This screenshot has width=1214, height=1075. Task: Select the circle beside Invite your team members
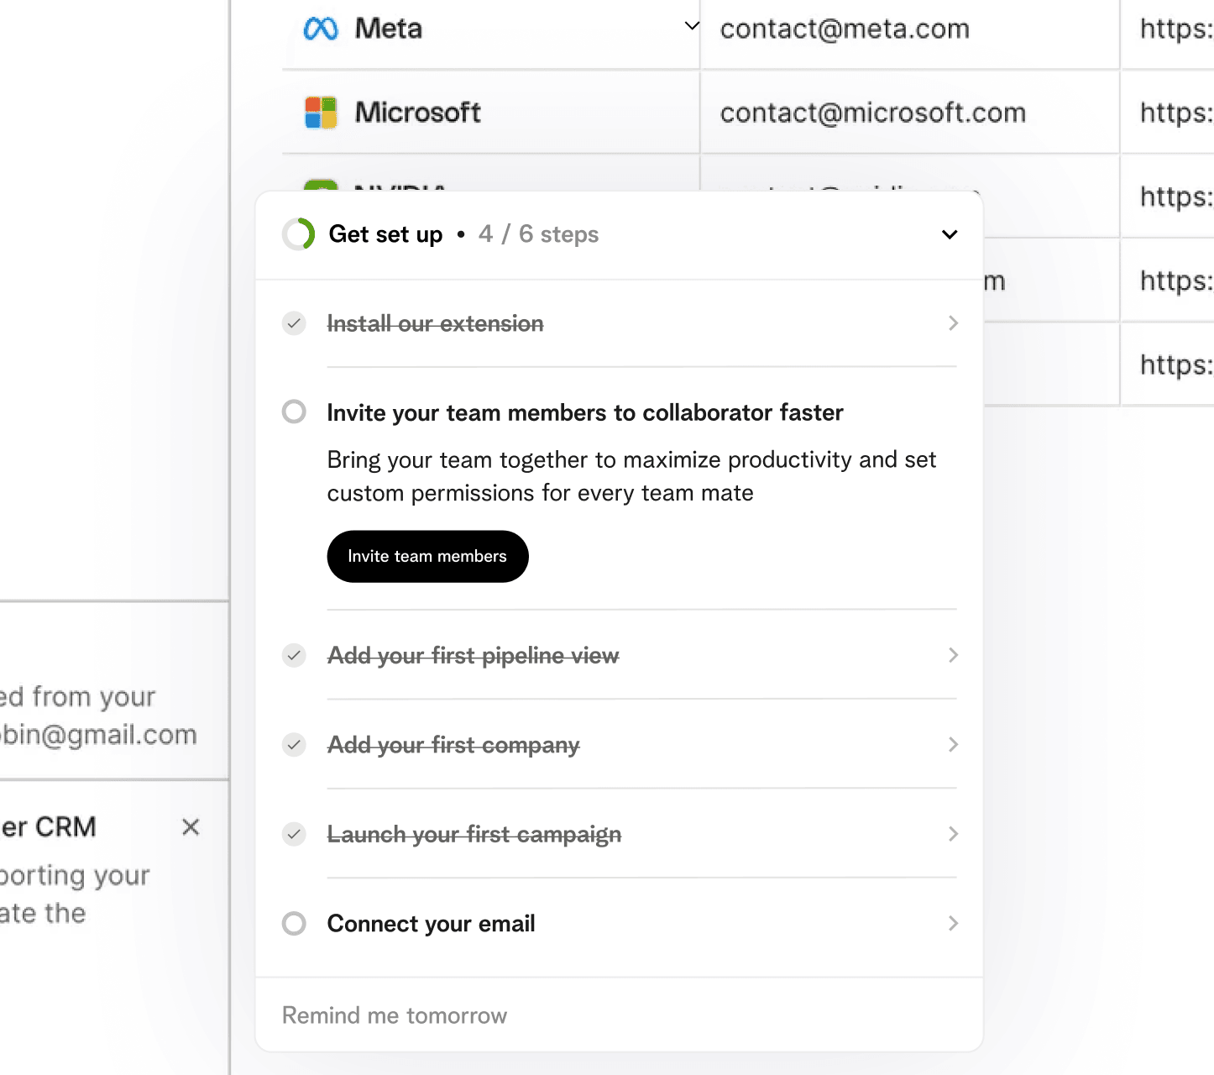[x=294, y=412]
